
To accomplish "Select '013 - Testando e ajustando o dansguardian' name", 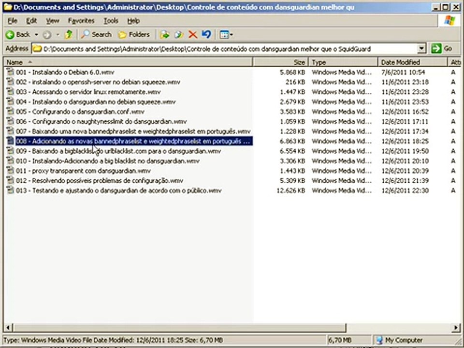I will click(119, 190).
